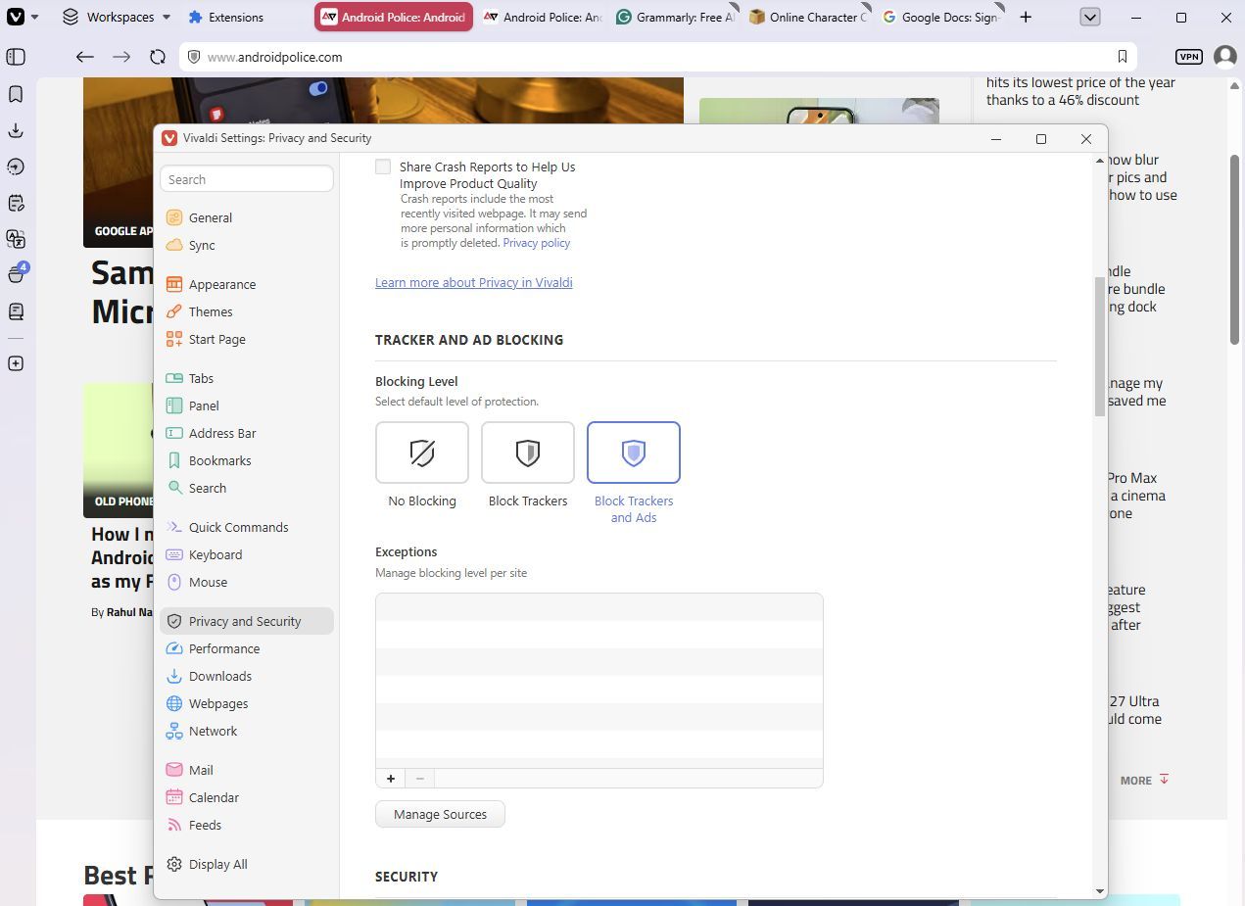The width and height of the screenshot is (1245, 906).
Task: Select Block Trackers and Ads level
Action: point(634,453)
